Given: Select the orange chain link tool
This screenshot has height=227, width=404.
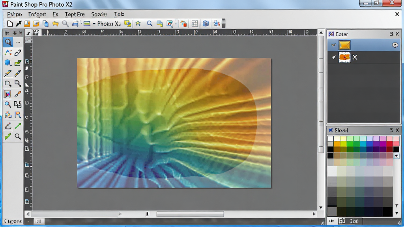Looking at the screenshot, I should [18, 94].
